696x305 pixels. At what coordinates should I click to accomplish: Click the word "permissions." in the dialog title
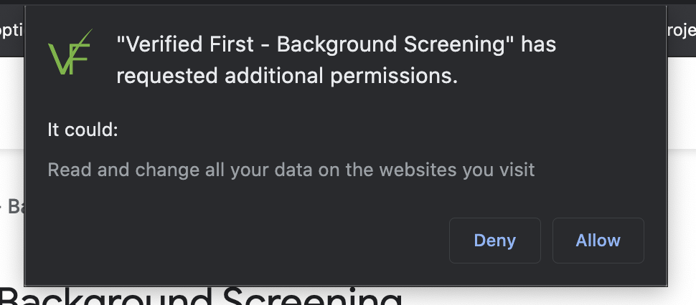click(x=394, y=76)
